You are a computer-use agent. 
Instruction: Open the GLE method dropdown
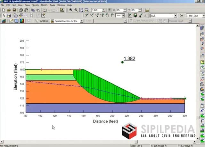[176, 15]
